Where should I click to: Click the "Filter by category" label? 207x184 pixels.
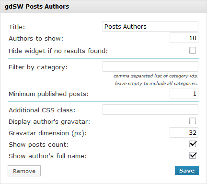38,67
